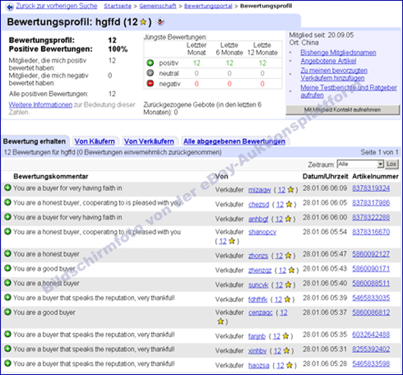This screenshot has height=375, width=403.
Task: Open Alle abgegebenen Bewertungen tab
Action: [x=234, y=141]
